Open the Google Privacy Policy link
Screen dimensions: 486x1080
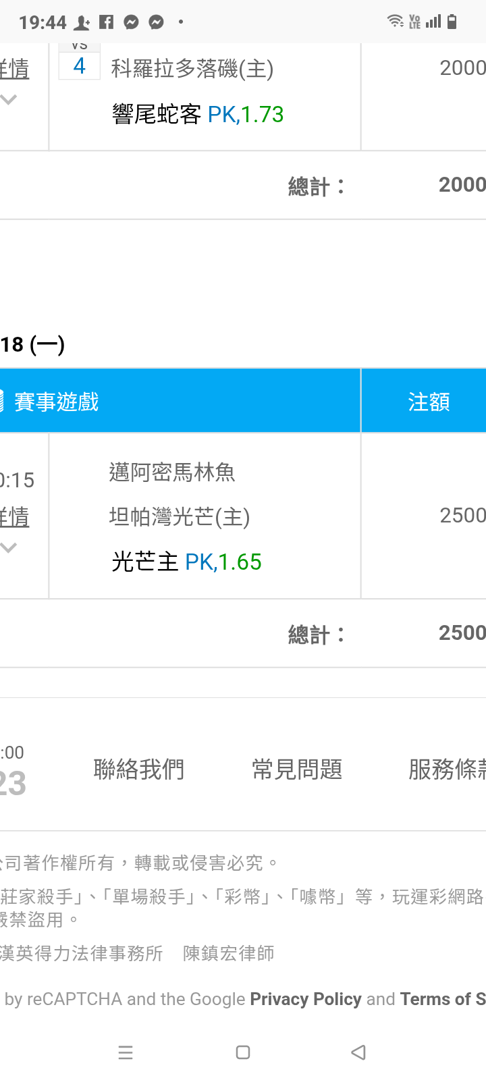[306, 999]
